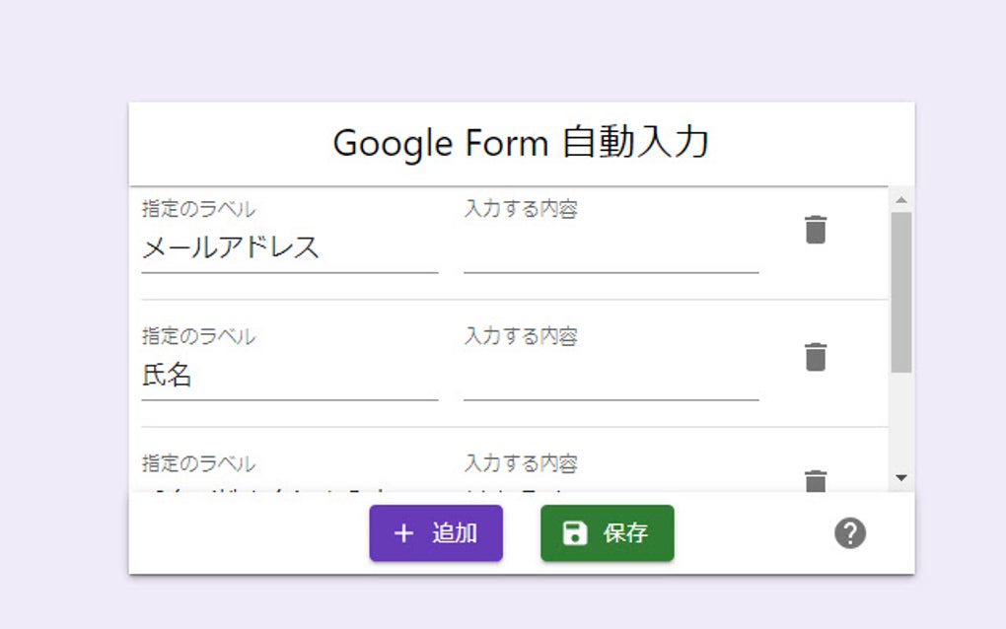
Task: Click the 入力する内容 field next to メールアドレス
Action: 611,246
